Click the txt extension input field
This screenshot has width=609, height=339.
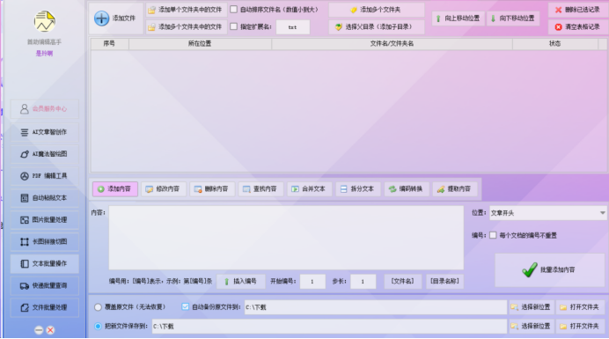(x=293, y=27)
